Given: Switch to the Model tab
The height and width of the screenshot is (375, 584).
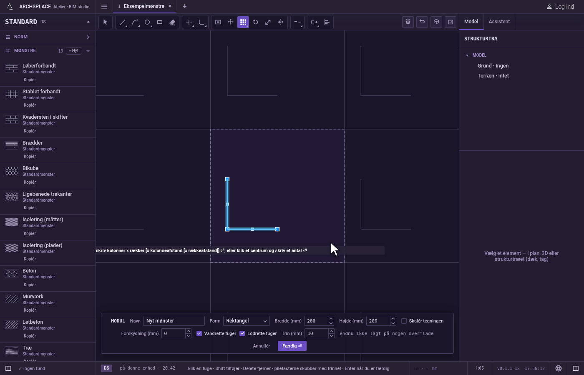Looking at the screenshot, I should tap(471, 22).
